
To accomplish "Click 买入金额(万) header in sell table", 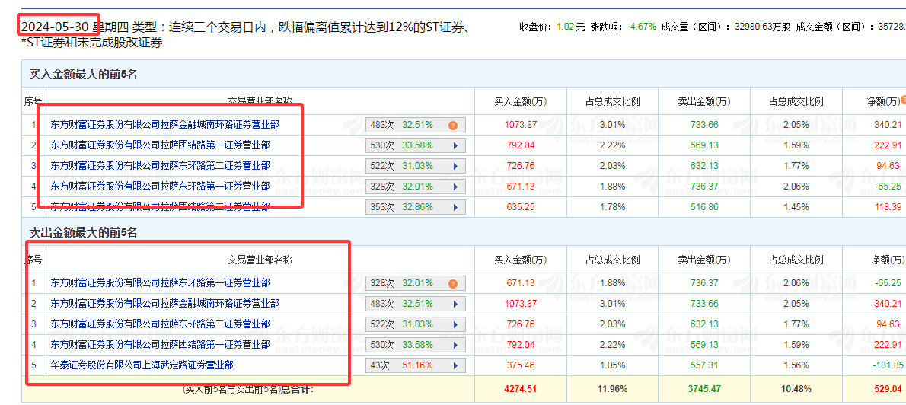I will click(521, 260).
